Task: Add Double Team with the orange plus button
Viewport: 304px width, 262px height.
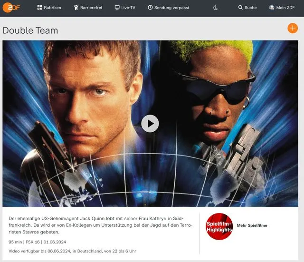Action: 293,29
